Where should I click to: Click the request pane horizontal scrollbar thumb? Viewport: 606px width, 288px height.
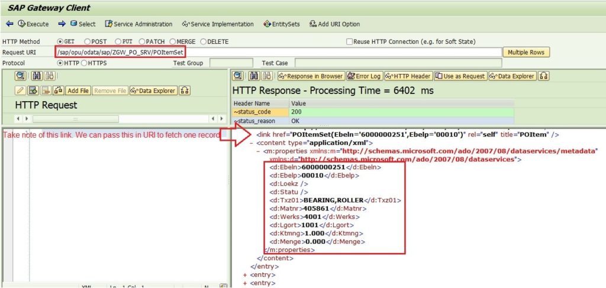tap(75, 119)
